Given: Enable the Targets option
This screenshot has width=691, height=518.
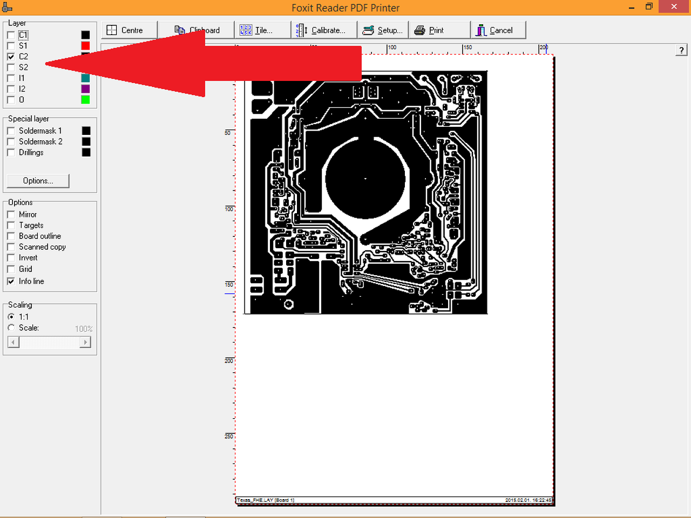Looking at the screenshot, I should point(11,226).
